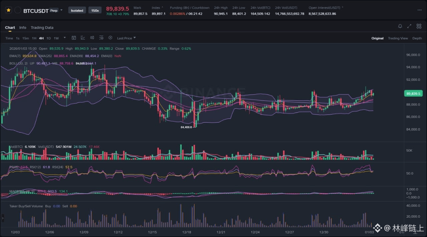This screenshot has width=427, height=237.
Task: Click the RSI(12) indicator label
Action: (x=35, y=167)
